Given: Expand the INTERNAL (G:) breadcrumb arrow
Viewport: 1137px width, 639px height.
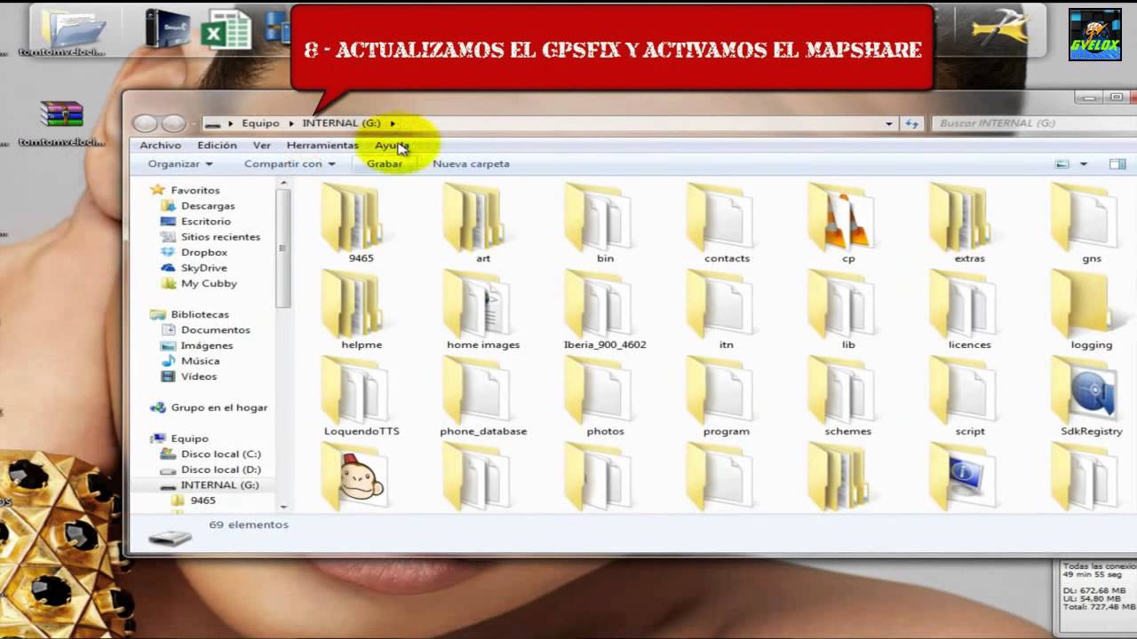Looking at the screenshot, I should point(393,123).
